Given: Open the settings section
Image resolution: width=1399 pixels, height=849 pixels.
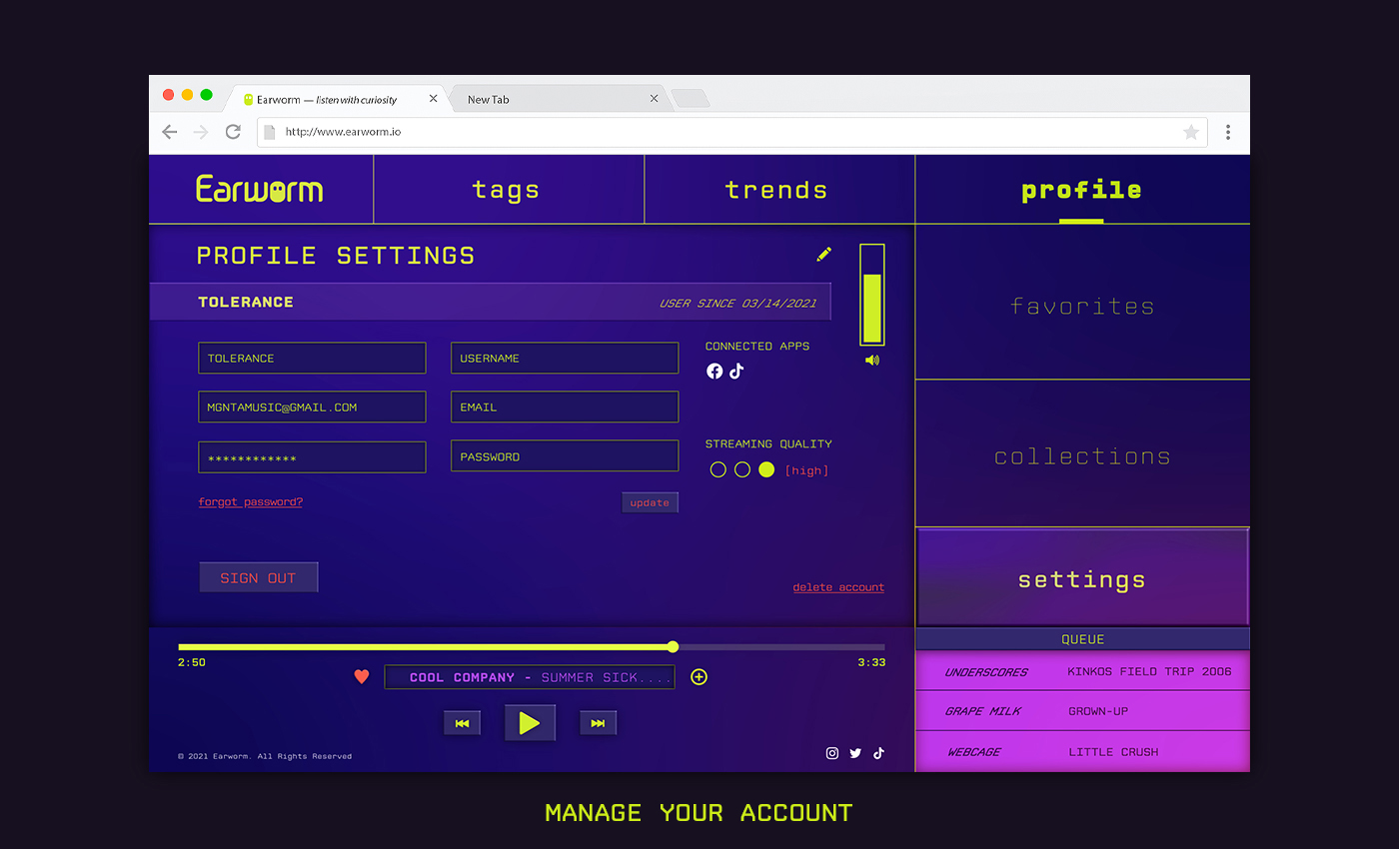Looking at the screenshot, I should (1082, 577).
